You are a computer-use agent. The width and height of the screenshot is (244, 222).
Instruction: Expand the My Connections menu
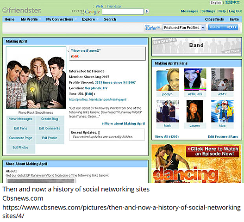61,19
